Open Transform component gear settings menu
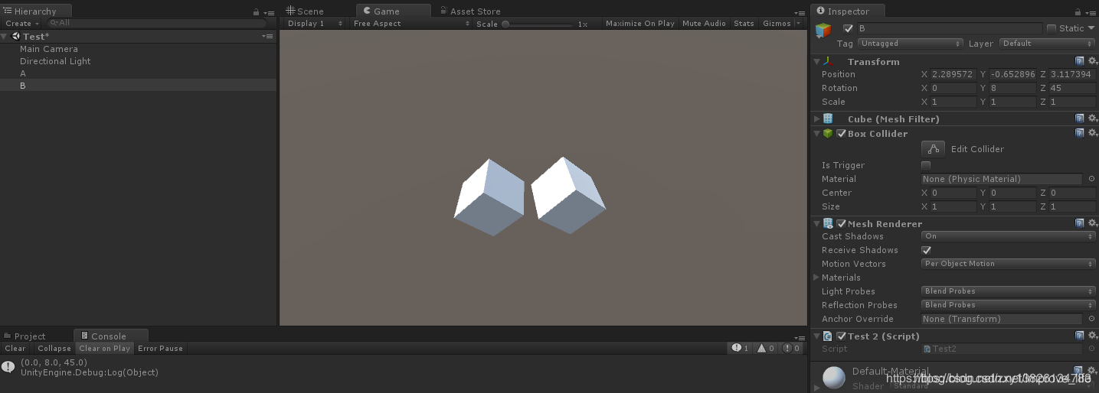The image size is (1099, 393). pyautogui.click(x=1092, y=61)
